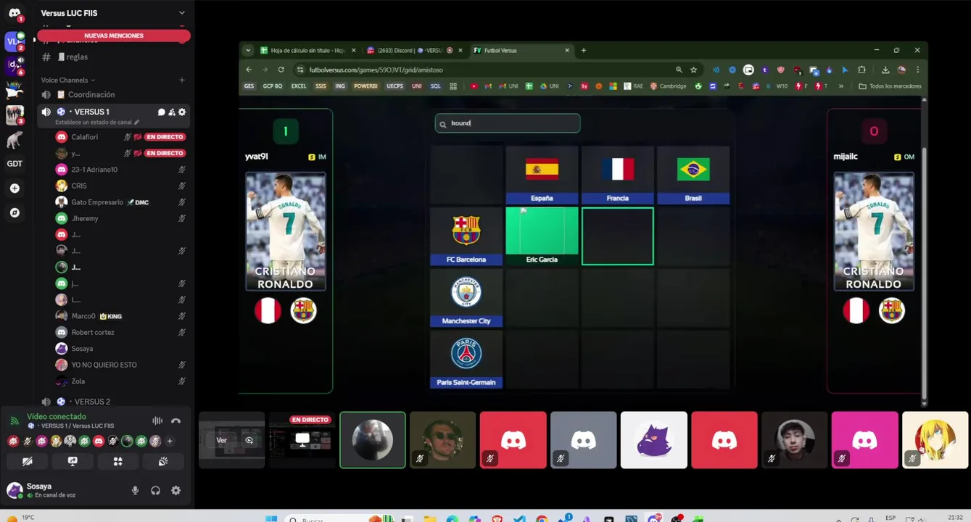The width and height of the screenshot is (971, 522).
Task: Switch to Discord browser tab
Action: point(414,51)
